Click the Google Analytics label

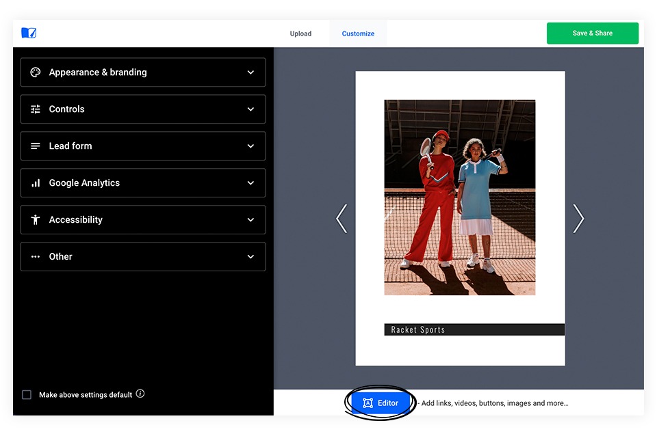(84, 183)
